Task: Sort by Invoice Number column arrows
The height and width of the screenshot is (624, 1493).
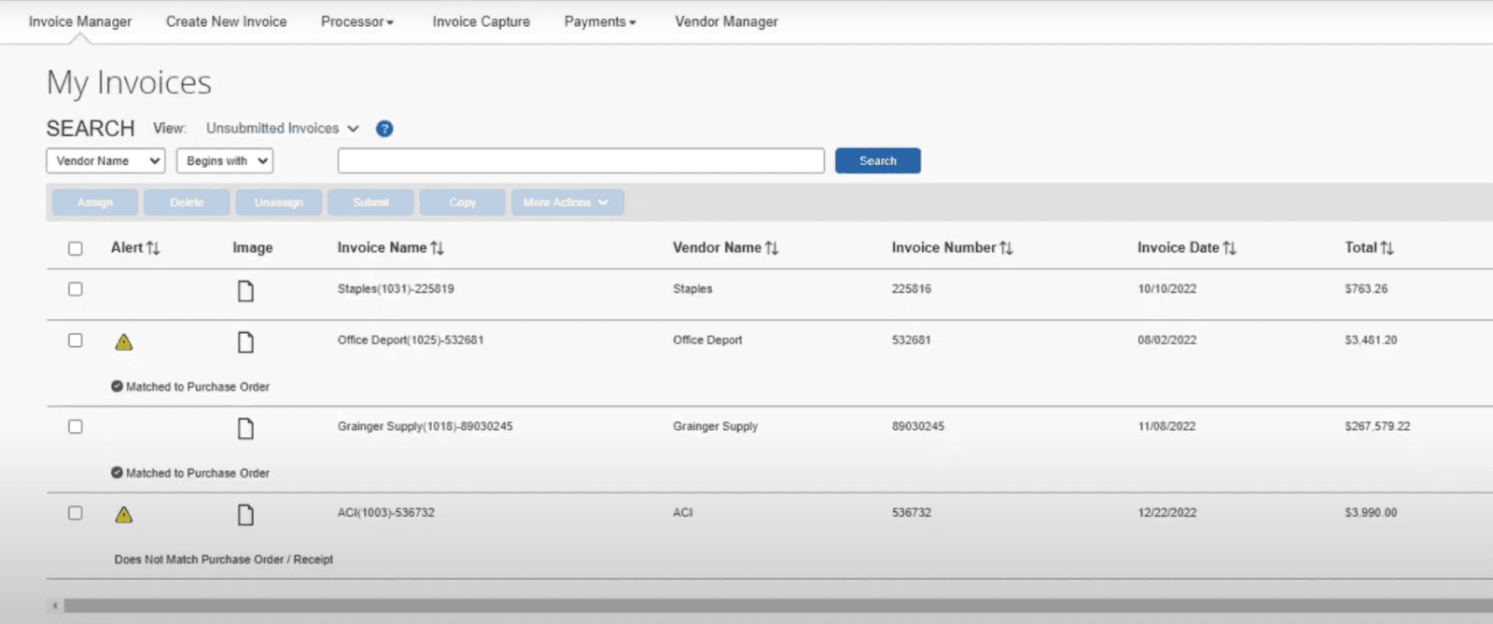Action: pyautogui.click(x=1006, y=248)
